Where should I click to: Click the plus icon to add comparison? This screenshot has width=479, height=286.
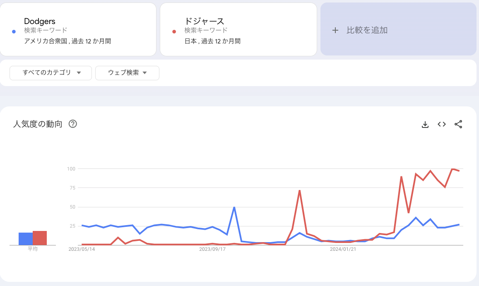tap(335, 30)
